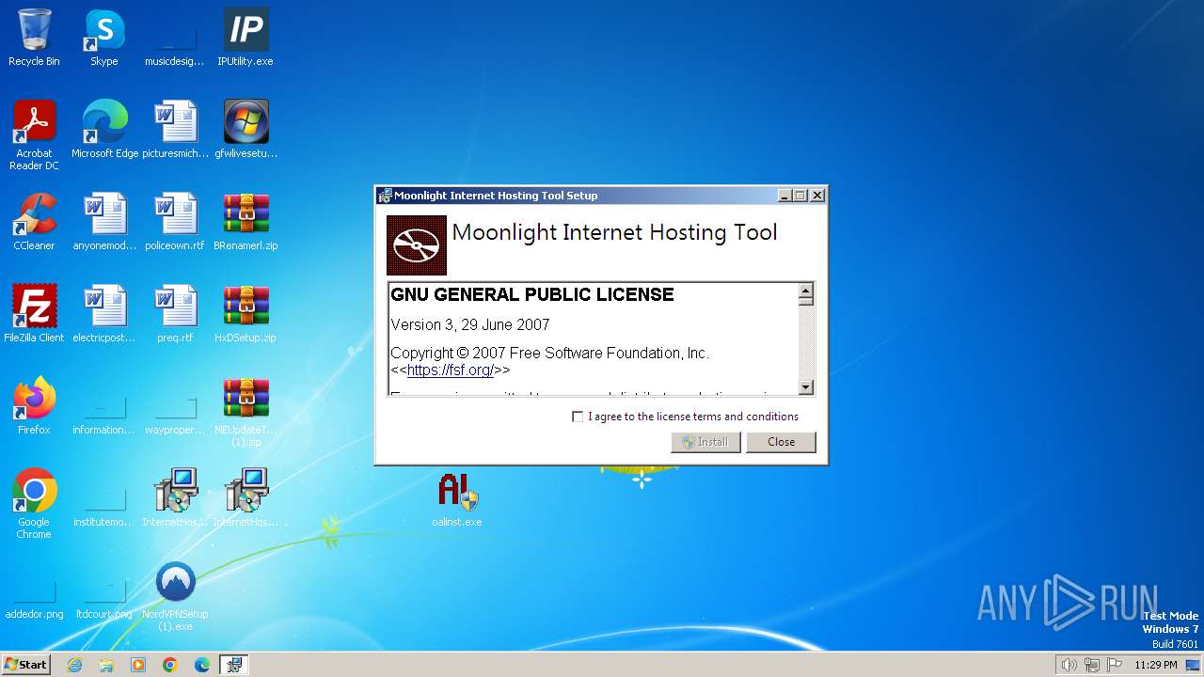Select the Microsoft Edge desktop shortcut
Screen dimensions: 1204x677
tap(104, 130)
